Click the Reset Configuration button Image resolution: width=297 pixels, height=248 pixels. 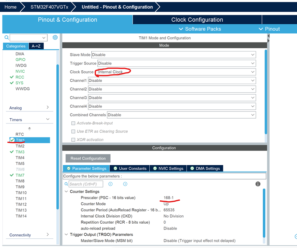(x=88, y=158)
